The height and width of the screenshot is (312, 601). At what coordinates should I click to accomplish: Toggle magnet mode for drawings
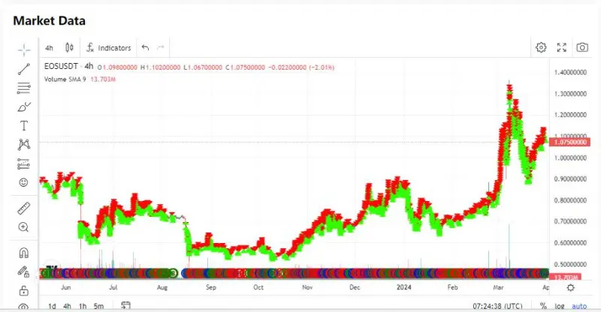24,253
